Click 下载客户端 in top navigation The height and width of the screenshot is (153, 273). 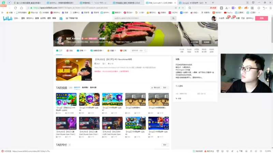coord(72,18)
